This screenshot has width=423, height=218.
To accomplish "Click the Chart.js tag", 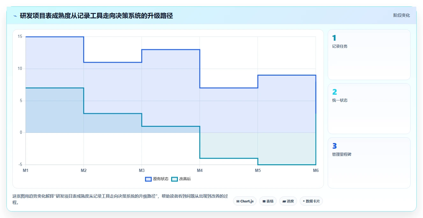I will coord(245,201).
